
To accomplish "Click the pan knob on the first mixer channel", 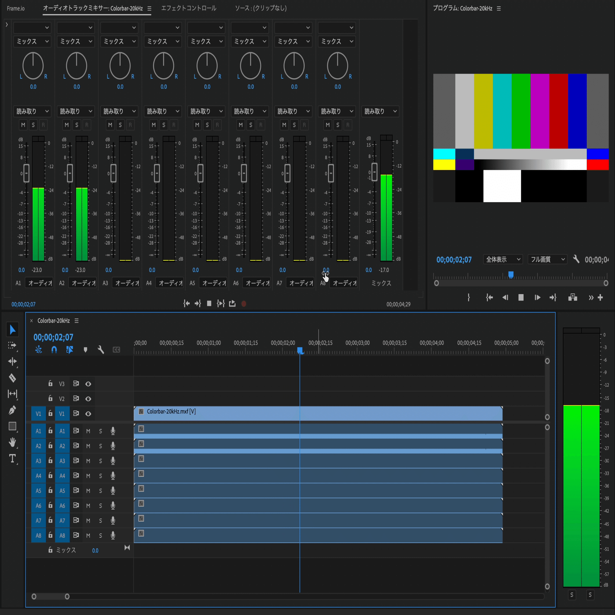I will (x=32, y=66).
